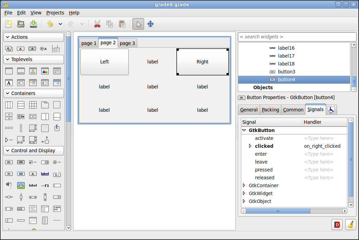Collapse the Containers palette section
The height and width of the screenshot is (240, 359).
34,93
